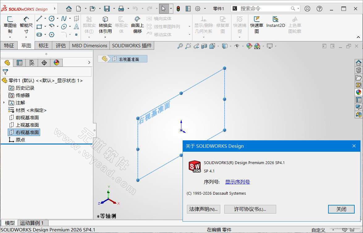Open DisplayManager color ball tab

click(57, 62)
